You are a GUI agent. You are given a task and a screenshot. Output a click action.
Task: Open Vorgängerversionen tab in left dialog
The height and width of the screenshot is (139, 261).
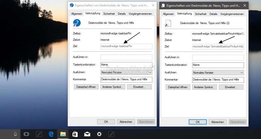(140, 14)
